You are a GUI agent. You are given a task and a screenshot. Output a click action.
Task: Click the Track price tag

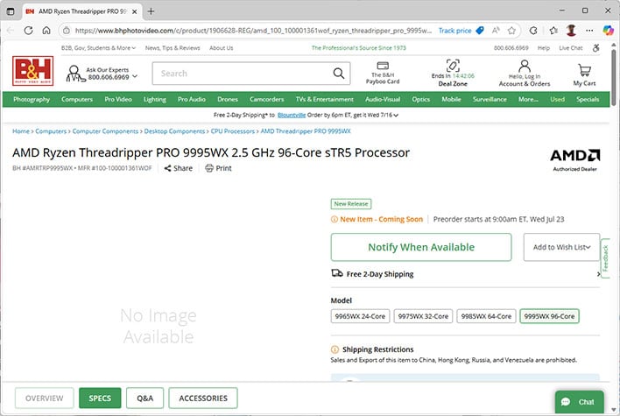pos(461,31)
